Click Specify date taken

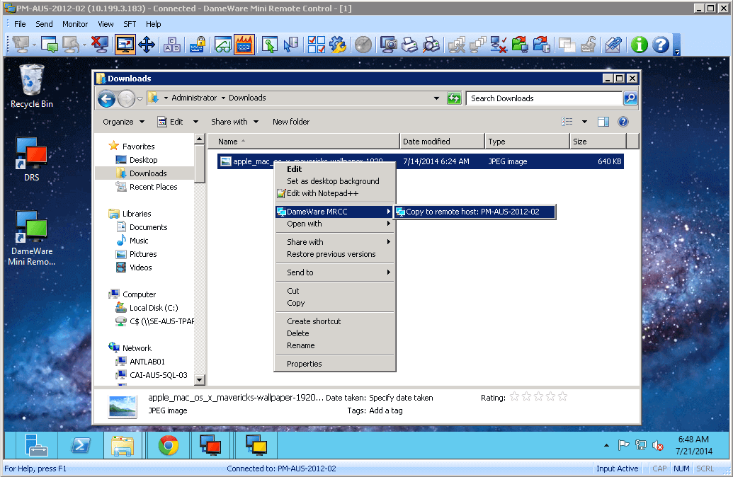tap(401, 398)
